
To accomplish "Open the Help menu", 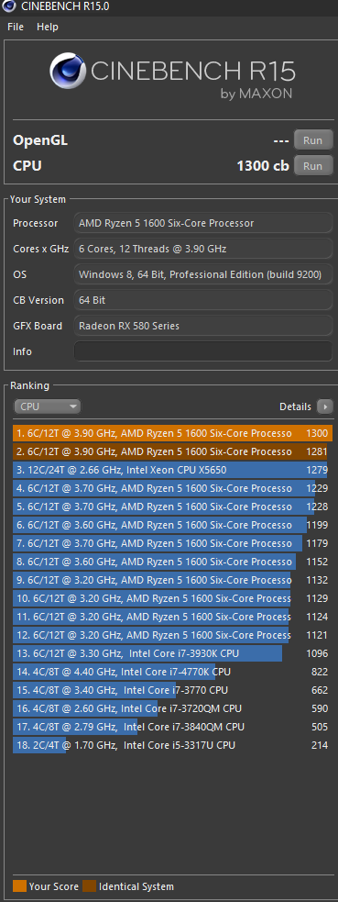I will (48, 27).
